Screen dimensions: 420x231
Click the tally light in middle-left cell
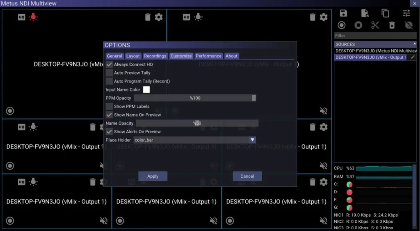coord(33,127)
